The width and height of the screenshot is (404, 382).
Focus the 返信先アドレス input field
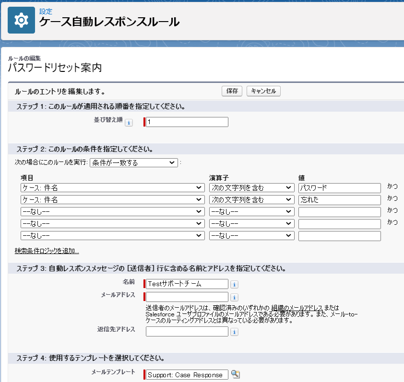(187, 331)
